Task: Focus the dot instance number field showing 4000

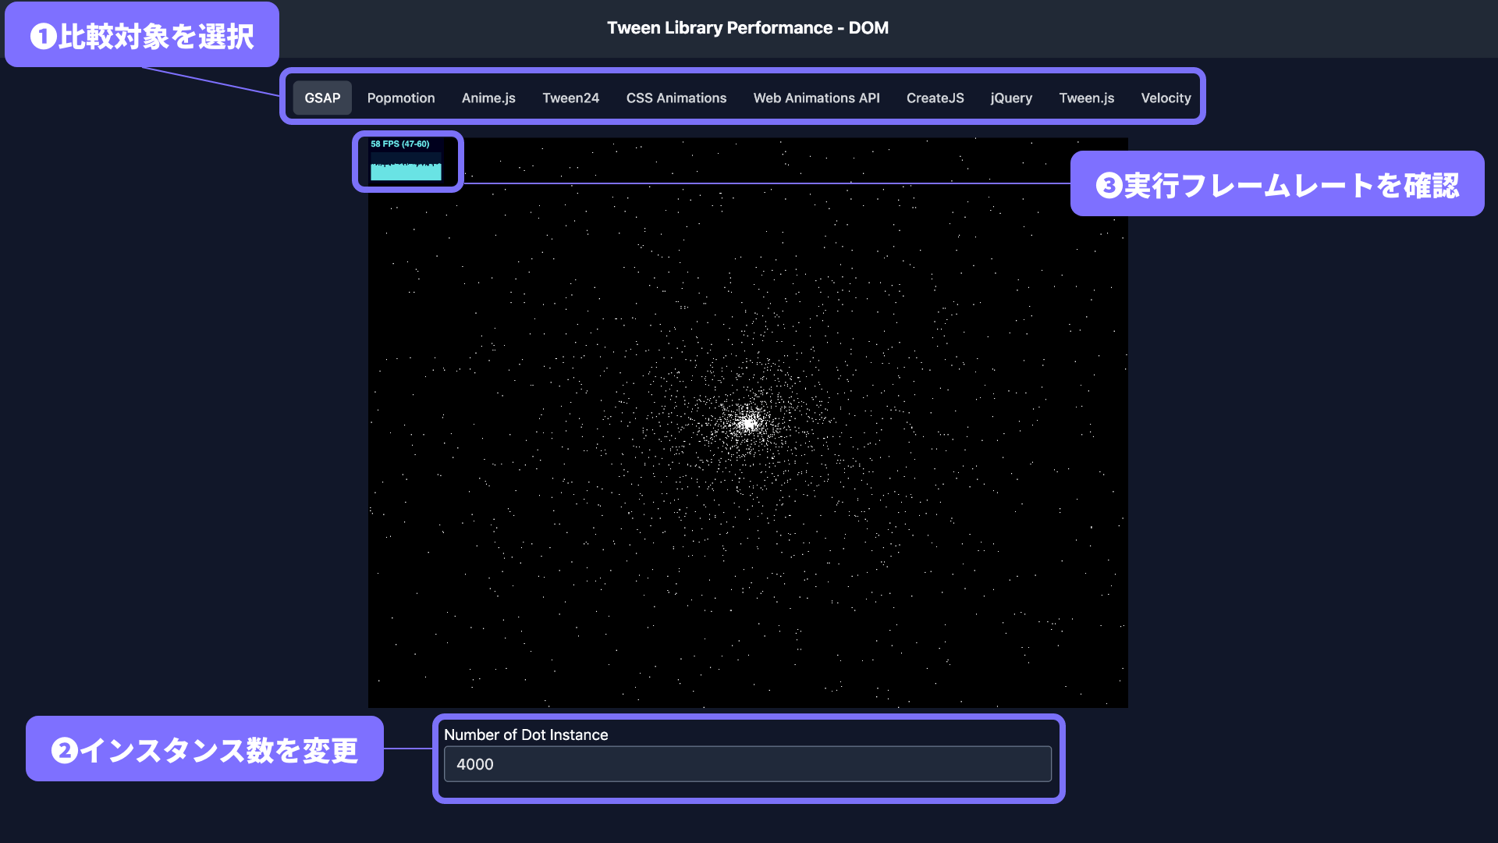Action: pyautogui.click(x=747, y=764)
